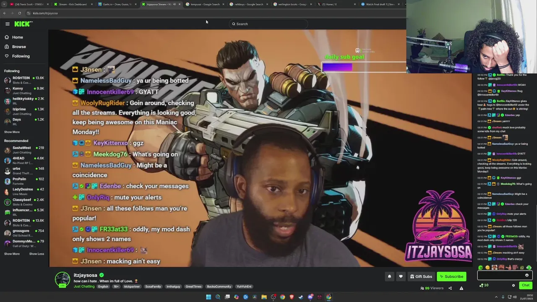This screenshot has width=537, height=302.
Task: Click the green Subscribe button
Action: pyautogui.click(x=451, y=276)
